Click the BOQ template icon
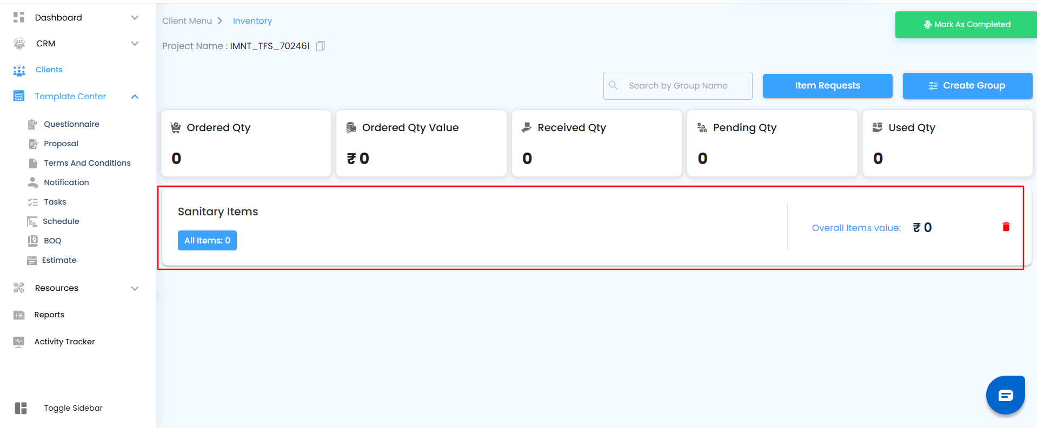 [32, 241]
